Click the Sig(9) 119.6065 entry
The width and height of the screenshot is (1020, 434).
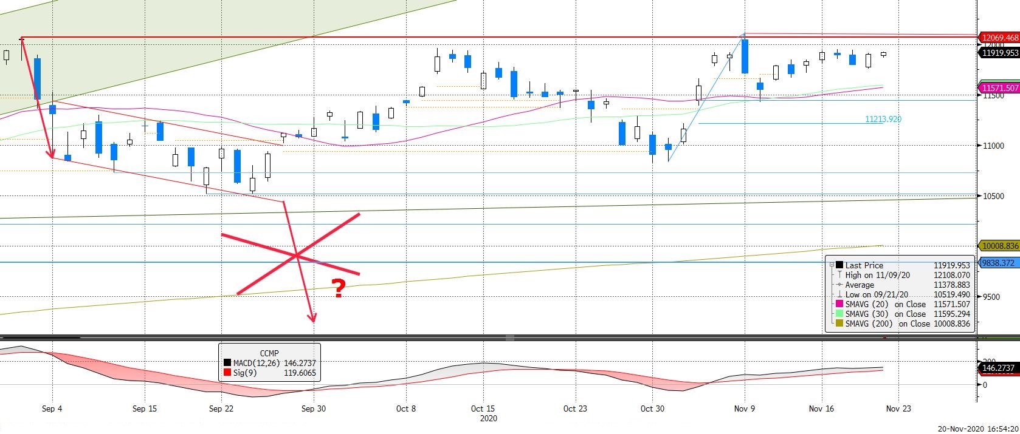pyautogui.click(x=270, y=373)
